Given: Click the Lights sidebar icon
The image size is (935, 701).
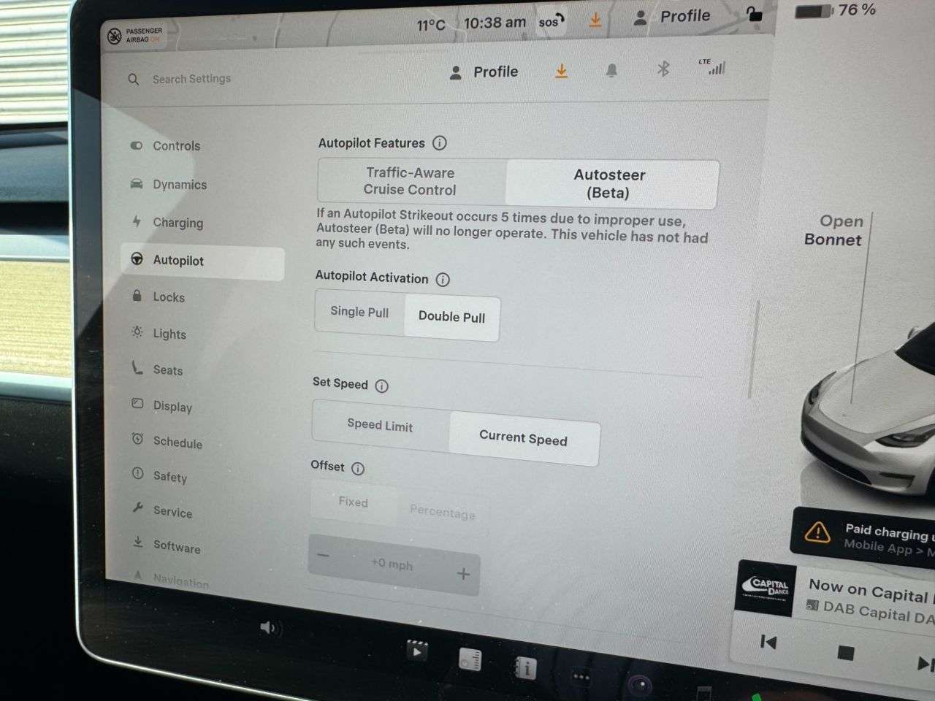Looking at the screenshot, I should tap(137, 332).
